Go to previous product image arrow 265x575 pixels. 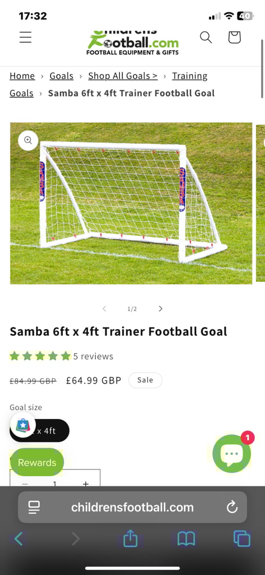104,309
